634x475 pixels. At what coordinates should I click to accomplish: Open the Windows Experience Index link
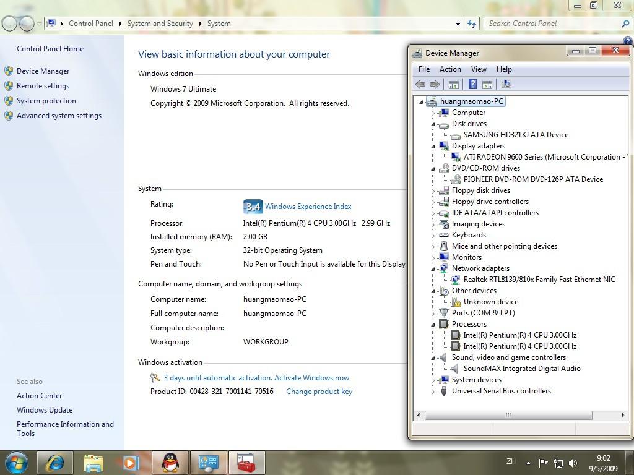(308, 207)
